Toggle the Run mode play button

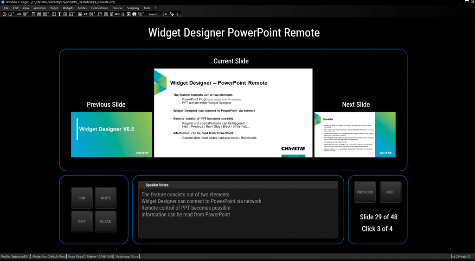tap(166, 14)
